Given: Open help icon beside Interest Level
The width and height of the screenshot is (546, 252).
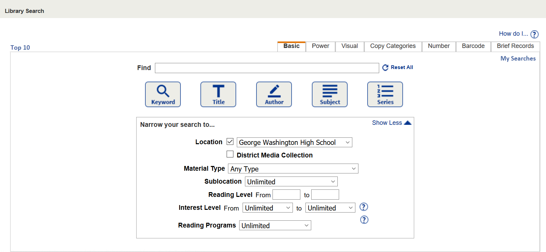Looking at the screenshot, I should 364,207.
